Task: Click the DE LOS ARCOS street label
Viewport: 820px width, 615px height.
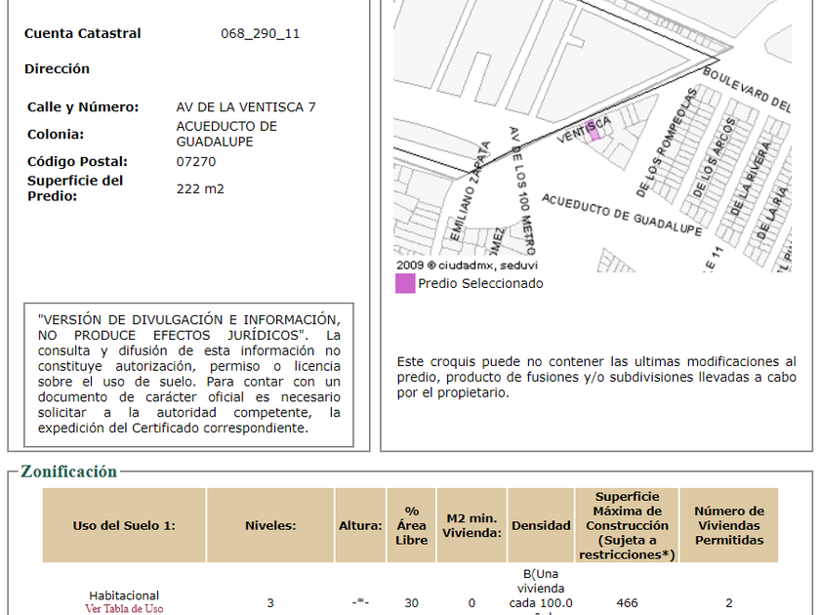Action: [714, 158]
